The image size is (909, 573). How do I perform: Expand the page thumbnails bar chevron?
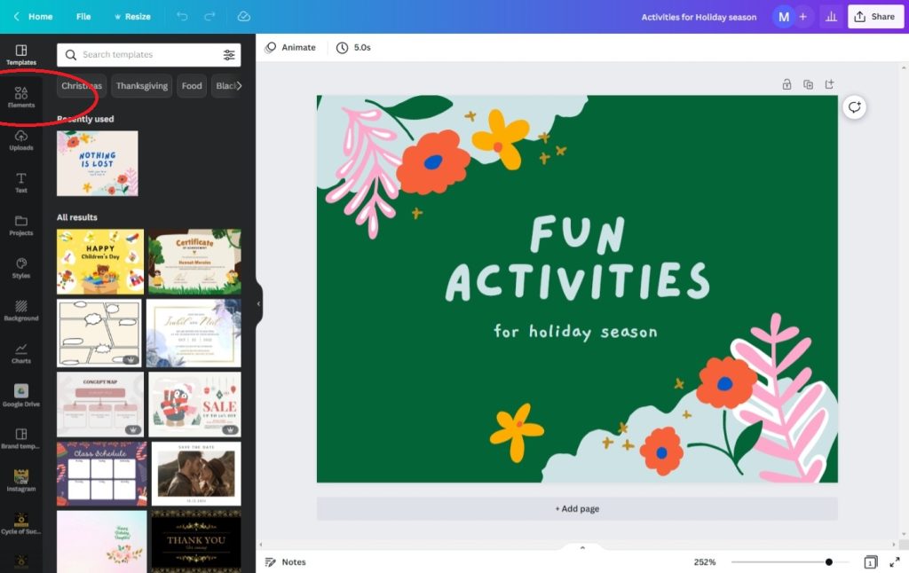point(582,547)
